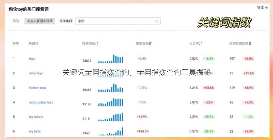This screenshot has width=273, height=140.
Task: Click search growth value -1.6%
Action: click(x=142, y=102)
